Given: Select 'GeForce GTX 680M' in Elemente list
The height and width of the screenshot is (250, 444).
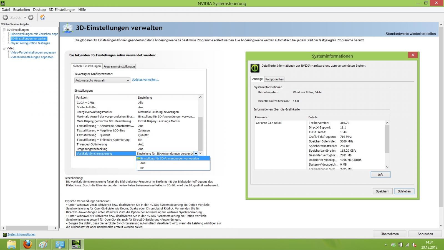Looking at the screenshot, I should [x=269, y=123].
